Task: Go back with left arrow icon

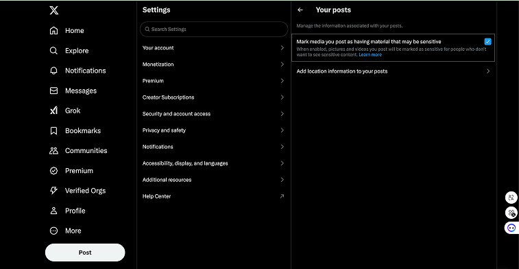Action: (x=300, y=10)
